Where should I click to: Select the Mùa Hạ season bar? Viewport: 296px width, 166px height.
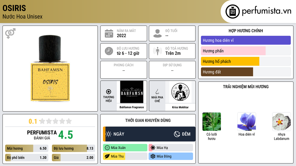(x=171, y=148)
